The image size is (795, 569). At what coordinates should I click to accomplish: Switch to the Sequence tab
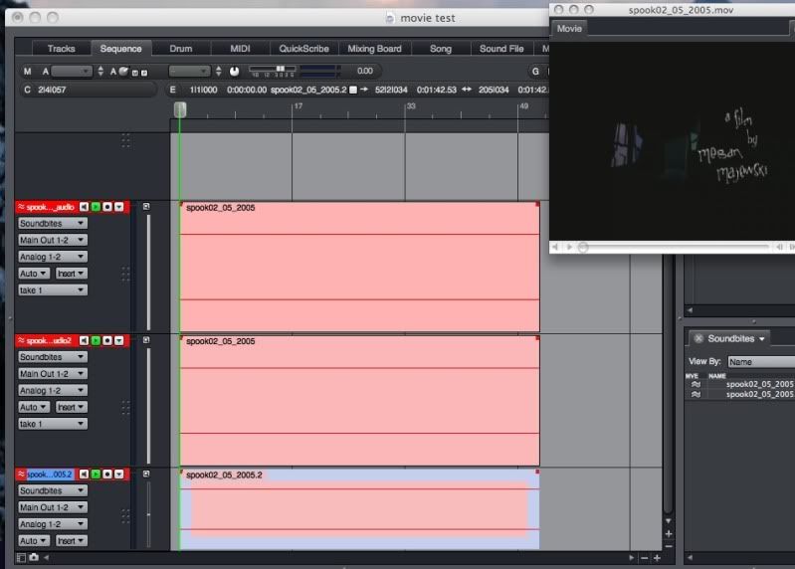(x=120, y=49)
